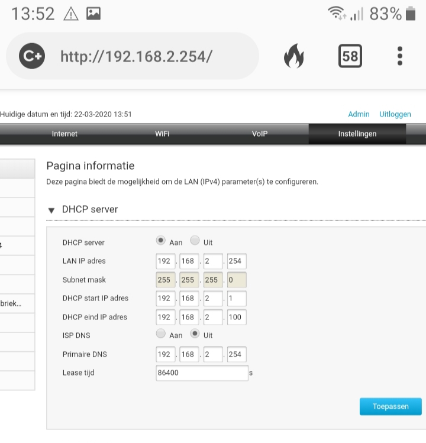Viewport: 426px width, 443px height.
Task: Click Primaire DNS first octet field
Action: [166, 354]
